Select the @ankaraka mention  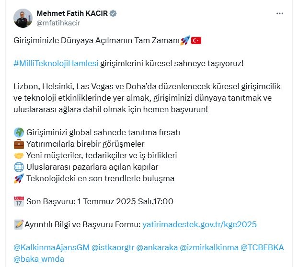click(x=157, y=247)
